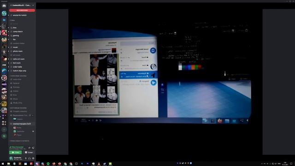Share screen with Screen button
The width and height of the screenshot is (295, 166).
click(x=29, y=152)
